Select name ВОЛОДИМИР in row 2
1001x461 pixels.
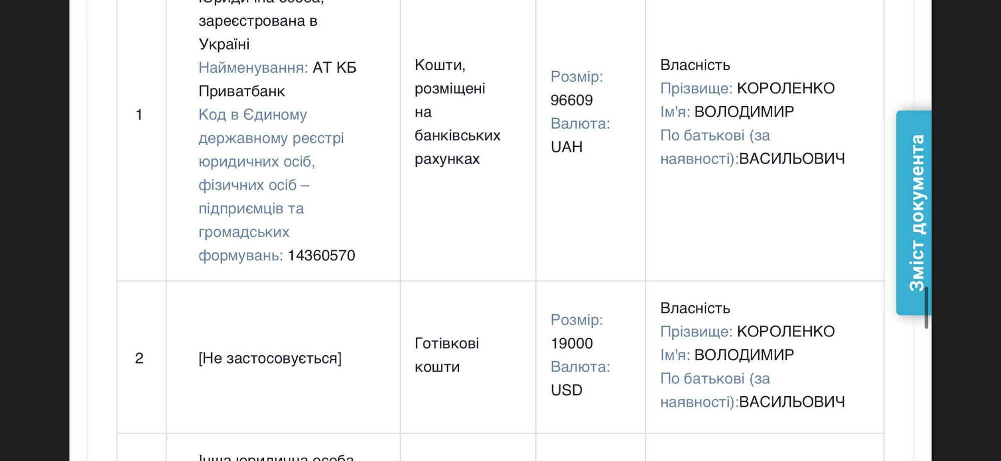coord(744,355)
